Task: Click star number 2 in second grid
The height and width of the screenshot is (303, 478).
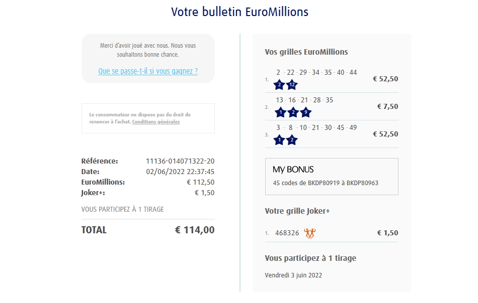Action: 293,112
